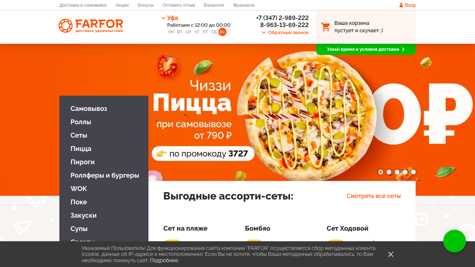Viewport: 475px width, 267px height.
Task: Open delivery time and conditions bar
Action: (x=366, y=49)
